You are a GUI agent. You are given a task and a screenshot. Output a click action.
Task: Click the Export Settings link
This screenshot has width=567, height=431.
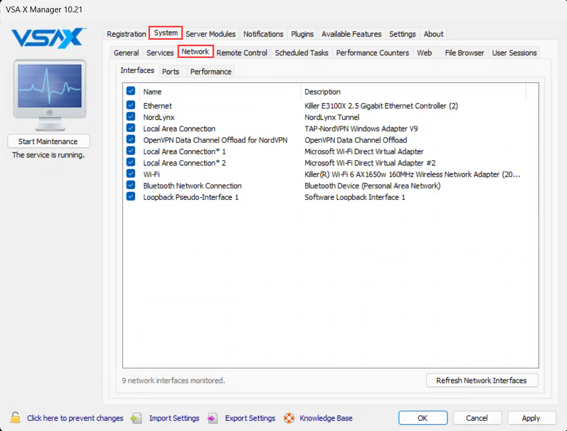click(x=250, y=418)
